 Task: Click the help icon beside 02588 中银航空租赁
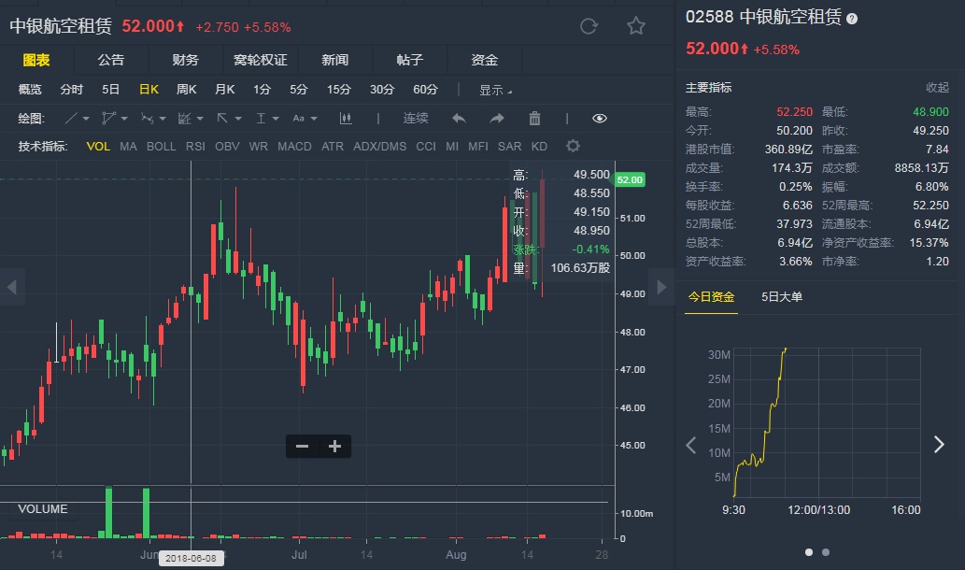(x=852, y=19)
